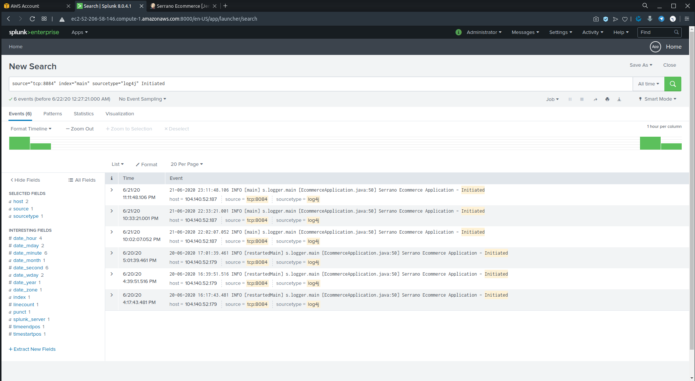Open the Apps menu

[80, 32]
